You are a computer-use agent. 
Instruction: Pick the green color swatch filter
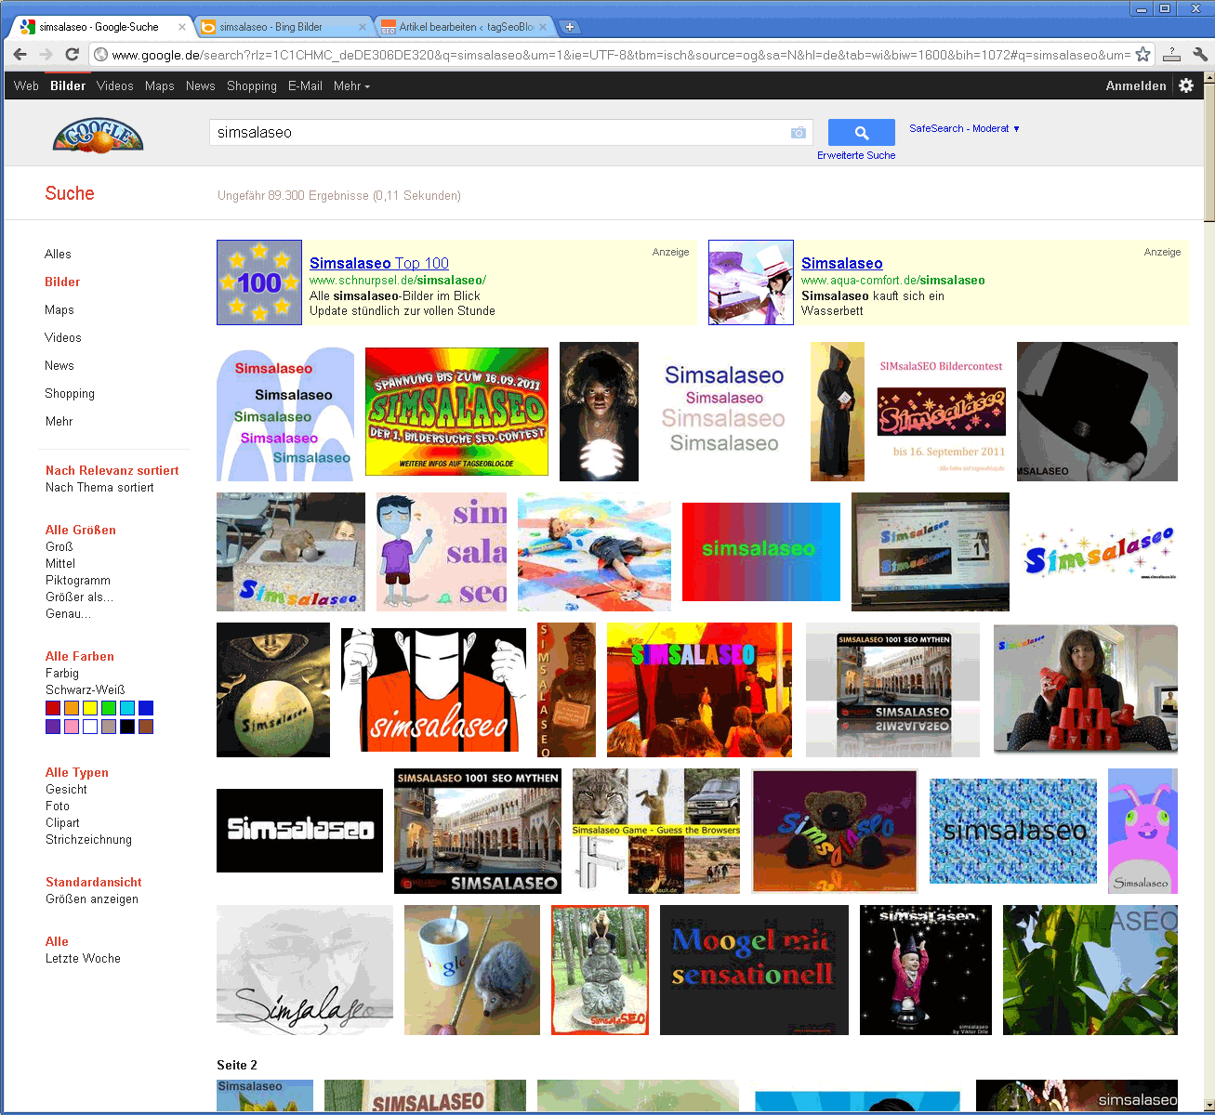click(x=109, y=708)
